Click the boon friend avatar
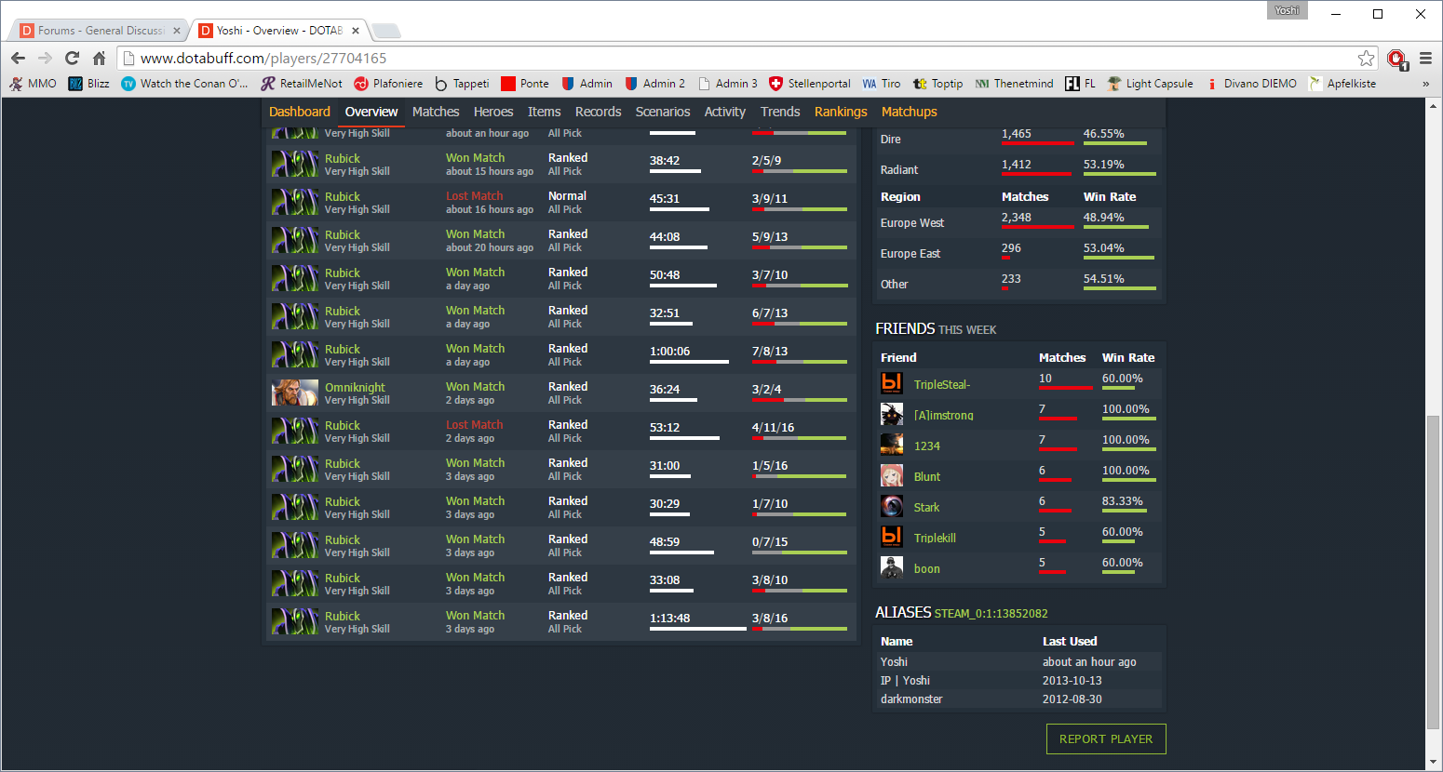The height and width of the screenshot is (772, 1443). (892, 567)
